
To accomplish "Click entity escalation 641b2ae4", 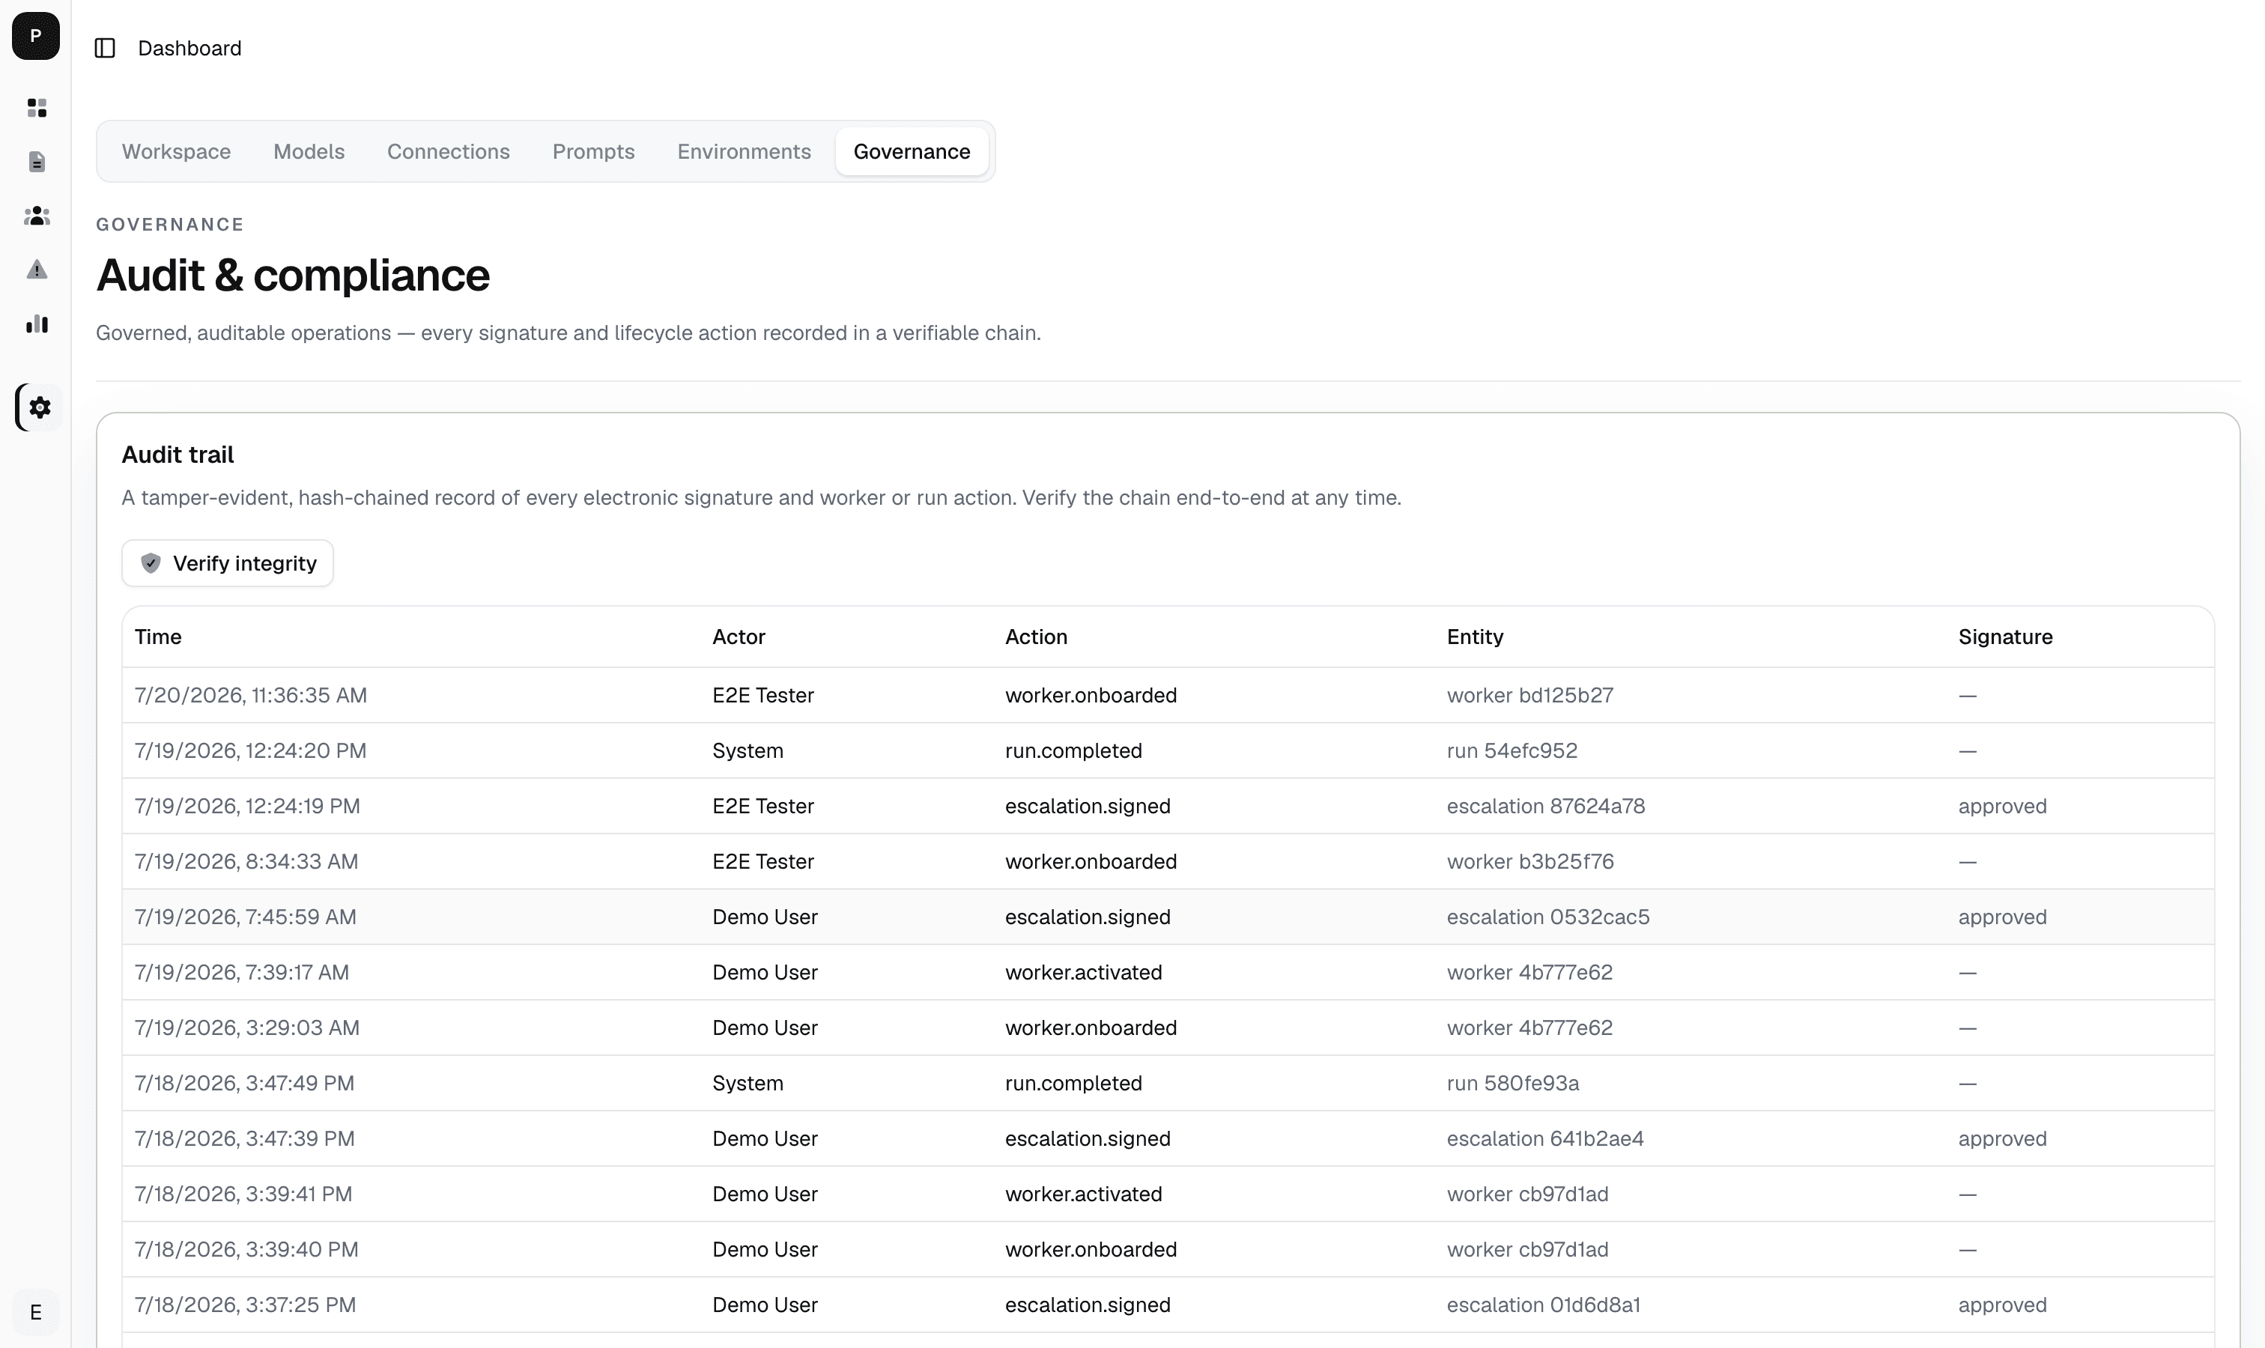I will (x=1545, y=1138).
